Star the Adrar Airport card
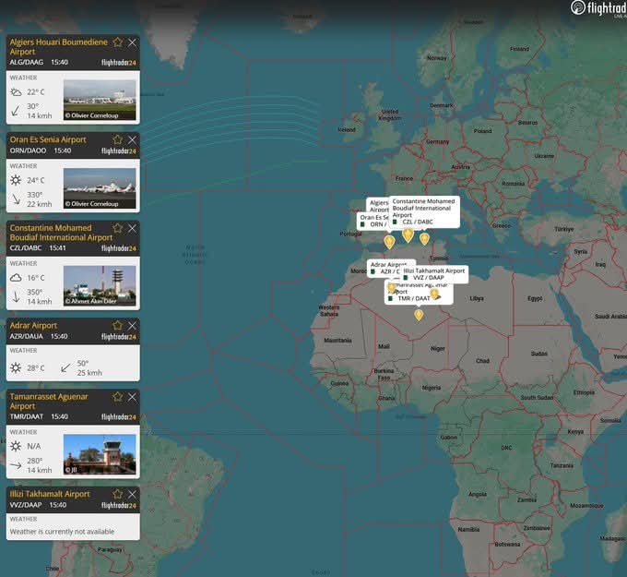Viewport: 627px width, 577px height. pos(118,325)
